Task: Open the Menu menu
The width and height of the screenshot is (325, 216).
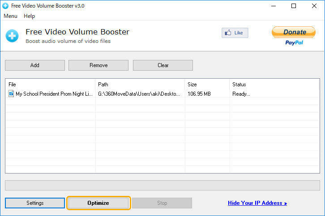Action: click(10, 16)
